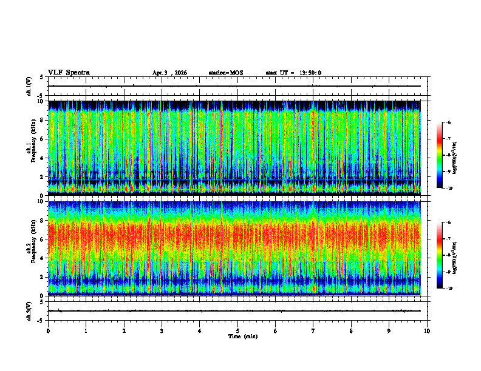Click the "-10" label on ch.2 color bar
Viewport: 481px width, 371px height.
[449, 289]
